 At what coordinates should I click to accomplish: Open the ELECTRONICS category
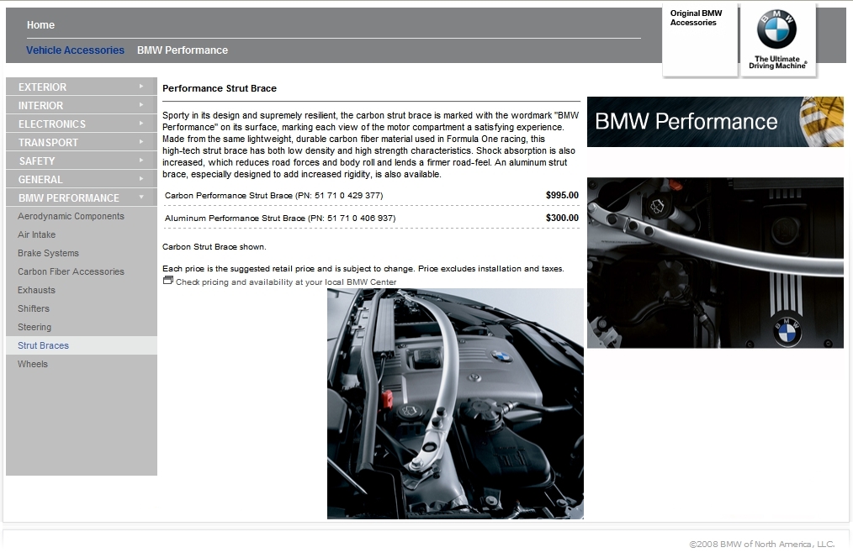(52, 124)
